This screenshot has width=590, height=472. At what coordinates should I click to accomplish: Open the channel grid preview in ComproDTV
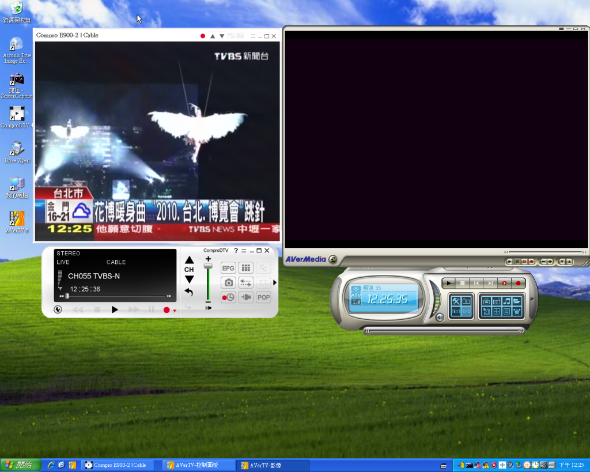pyautogui.click(x=245, y=268)
